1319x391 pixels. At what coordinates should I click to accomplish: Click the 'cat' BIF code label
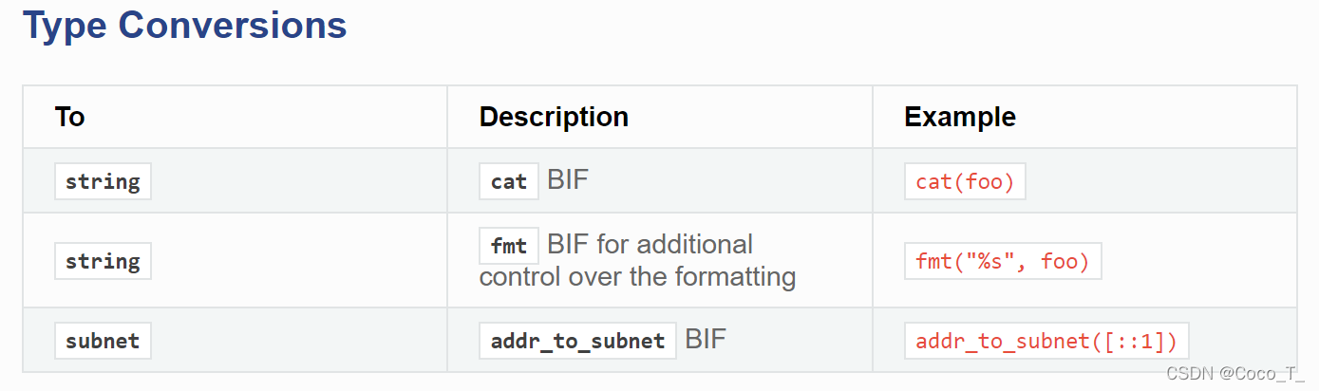509,181
